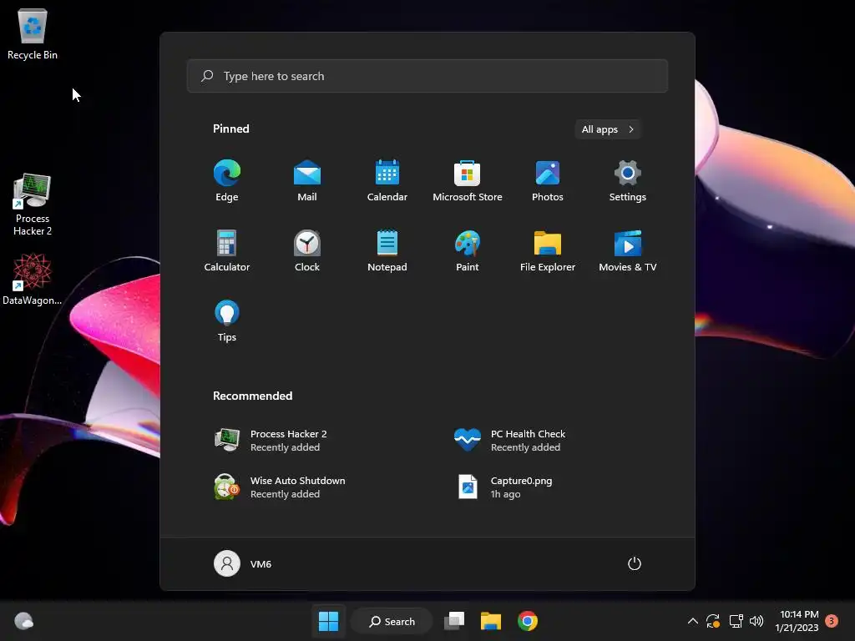855x641 pixels.
Task: Click the Pinned section heading
Action: [231, 129]
